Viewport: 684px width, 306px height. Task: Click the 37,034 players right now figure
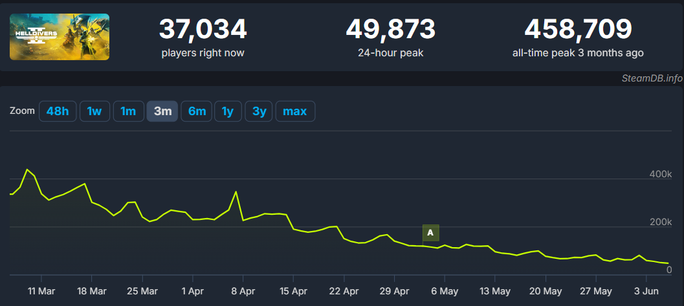pos(203,30)
